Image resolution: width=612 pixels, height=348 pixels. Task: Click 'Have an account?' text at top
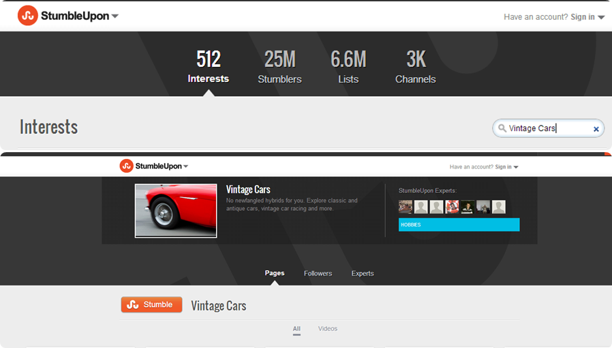(536, 17)
